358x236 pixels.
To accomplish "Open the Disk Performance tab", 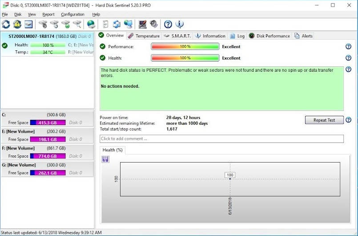I will coord(270,36).
